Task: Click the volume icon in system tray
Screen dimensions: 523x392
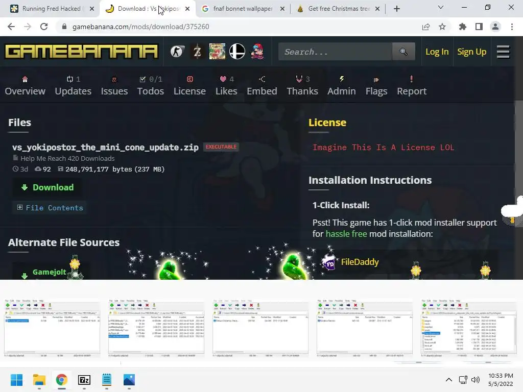Action: 476,380
